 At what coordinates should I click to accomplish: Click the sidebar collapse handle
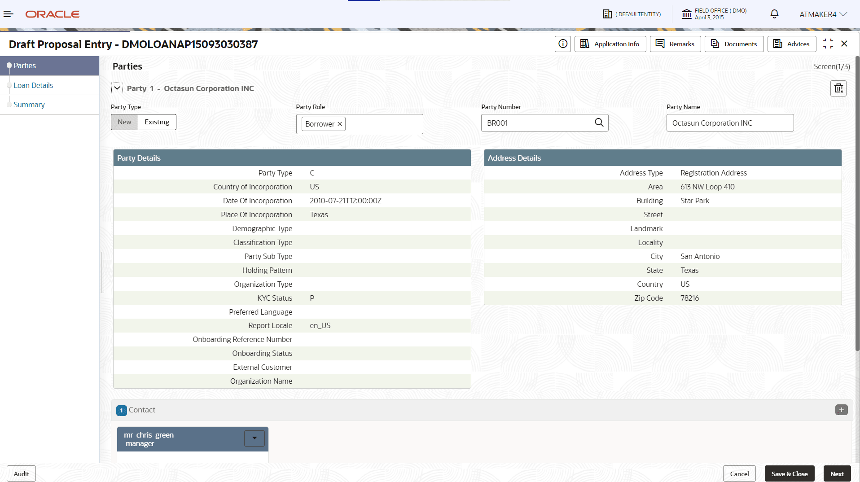tap(103, 272)
